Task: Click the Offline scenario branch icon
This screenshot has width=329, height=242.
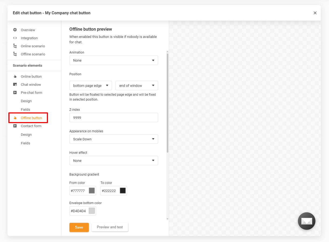Action: coord(15,54)
